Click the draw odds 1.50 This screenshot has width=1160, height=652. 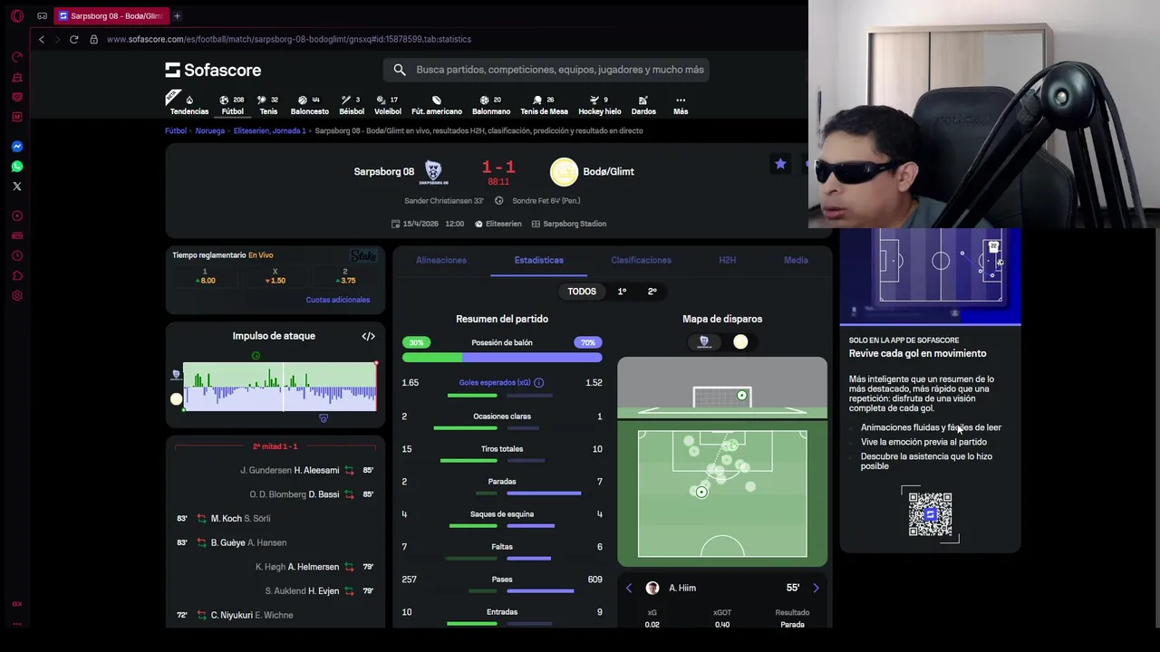(x=275, y=276)
